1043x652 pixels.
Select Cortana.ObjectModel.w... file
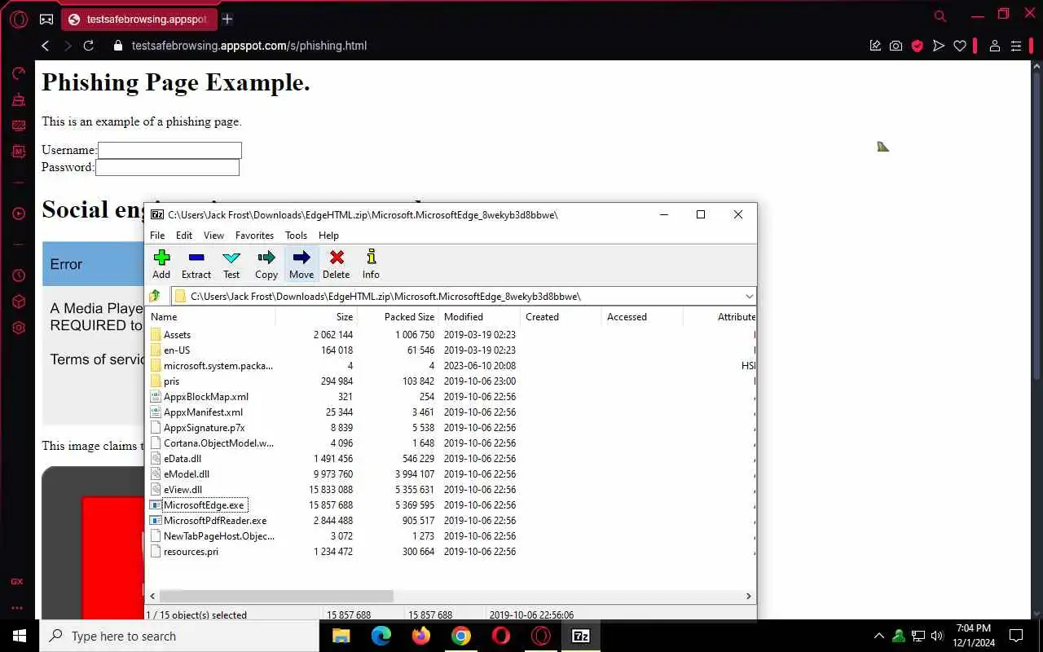pyautogui.click(x=212, y=443)
